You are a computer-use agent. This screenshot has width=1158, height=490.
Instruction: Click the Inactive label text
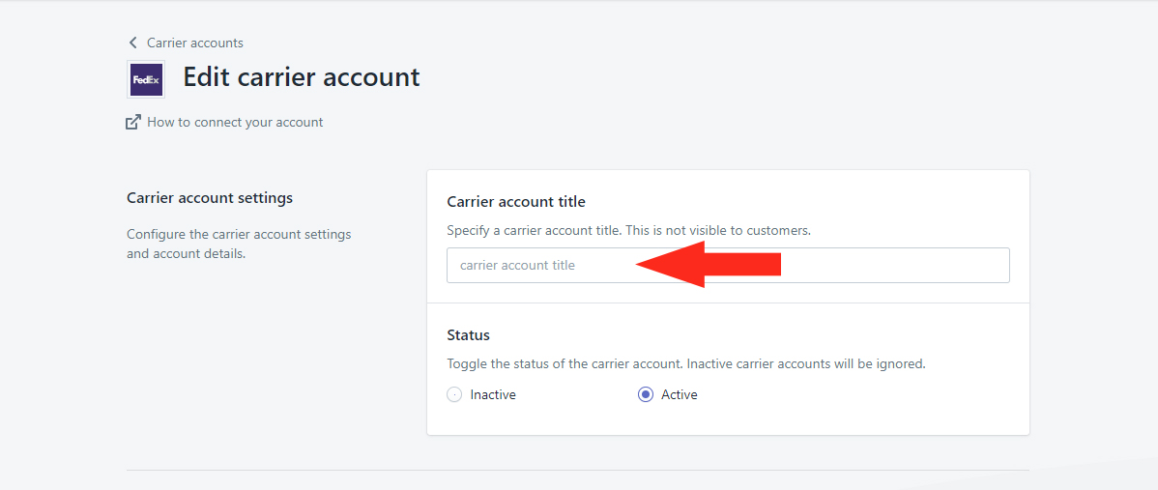point(493,395)
